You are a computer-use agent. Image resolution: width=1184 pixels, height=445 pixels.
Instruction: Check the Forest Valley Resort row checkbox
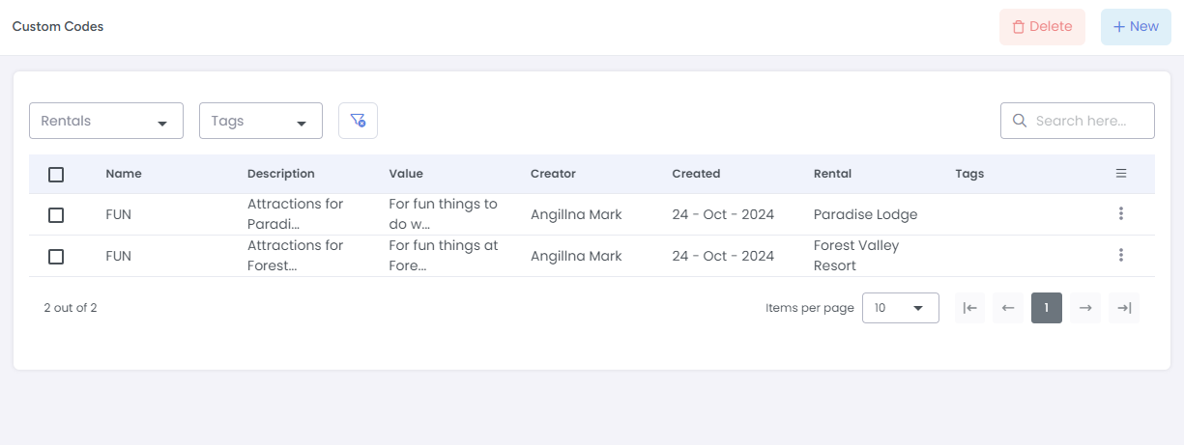tap(56, 257)
